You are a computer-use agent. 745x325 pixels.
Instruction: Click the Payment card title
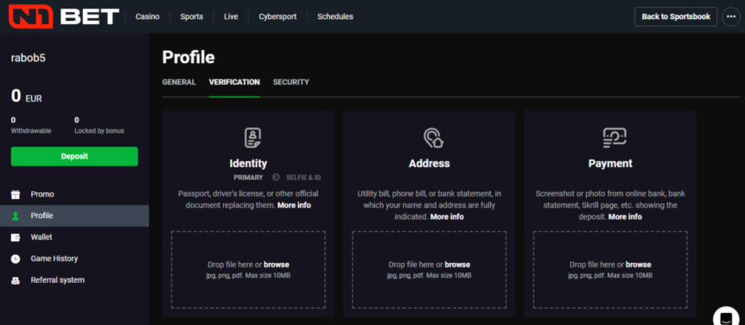click(610, 164)
